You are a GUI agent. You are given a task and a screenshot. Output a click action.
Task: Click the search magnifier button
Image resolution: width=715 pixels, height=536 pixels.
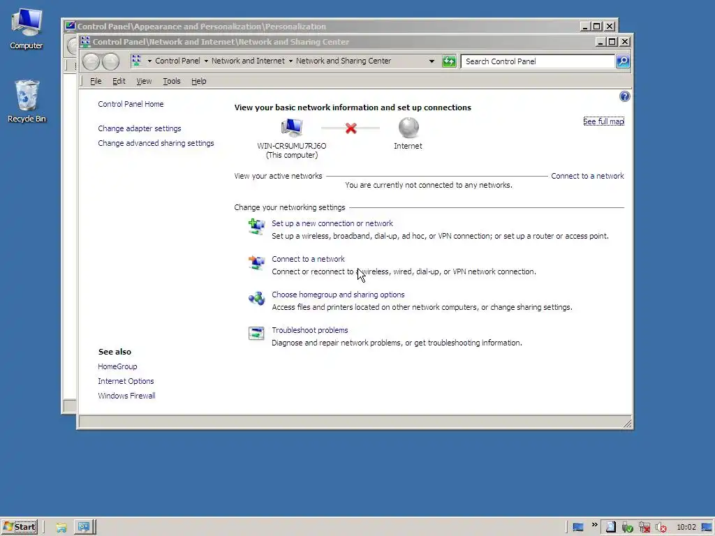coord(622,61)
